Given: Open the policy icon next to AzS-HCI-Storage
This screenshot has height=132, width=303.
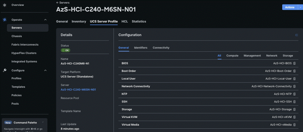Looking at the screenshot, I should pos(295,109).
